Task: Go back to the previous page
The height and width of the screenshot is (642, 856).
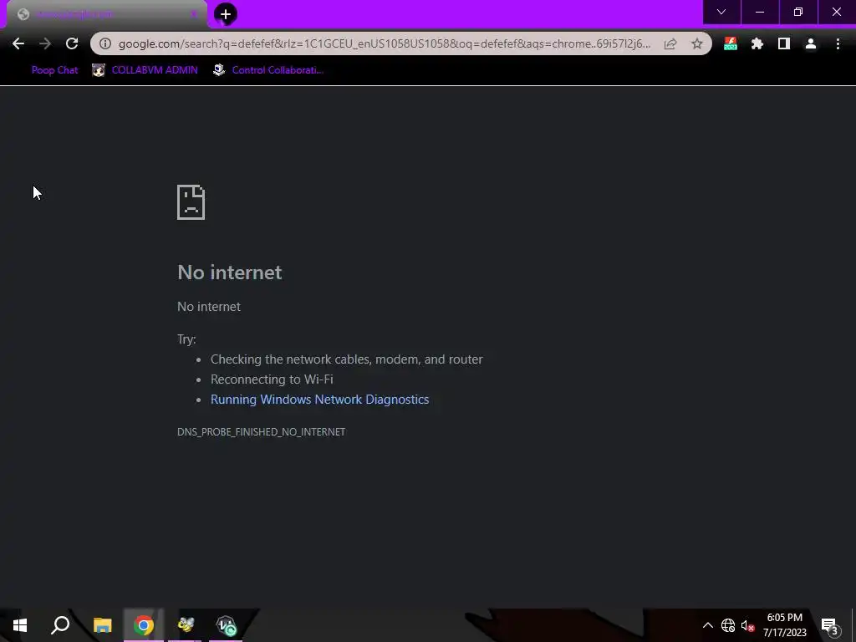Action: pos(18,43)
